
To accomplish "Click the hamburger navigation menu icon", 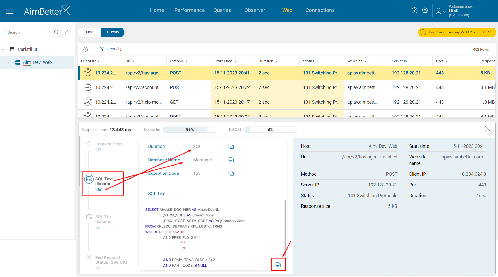I will (x=9, y=11).
